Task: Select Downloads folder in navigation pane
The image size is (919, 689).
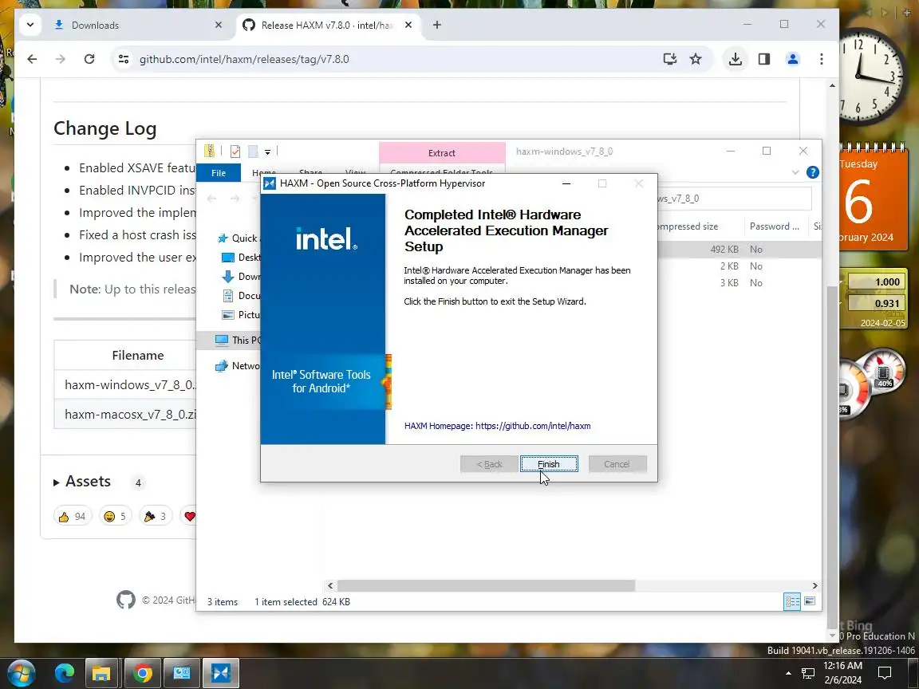Action: point(240,277)
